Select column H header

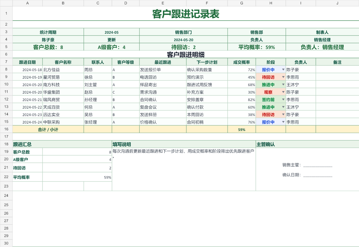point(271,3)
